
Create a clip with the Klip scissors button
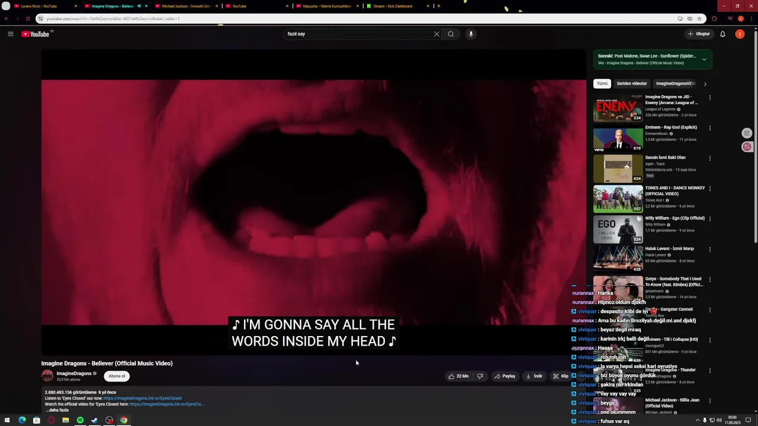pyautogui.click(x=560, y=376)
